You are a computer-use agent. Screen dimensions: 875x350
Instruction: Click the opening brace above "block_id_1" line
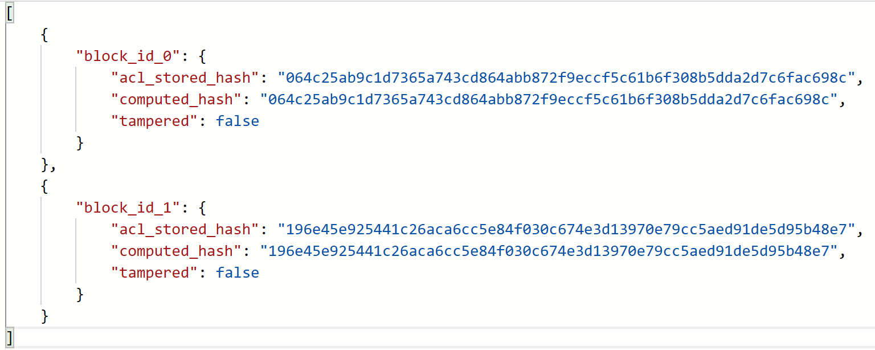pos(46,186)
